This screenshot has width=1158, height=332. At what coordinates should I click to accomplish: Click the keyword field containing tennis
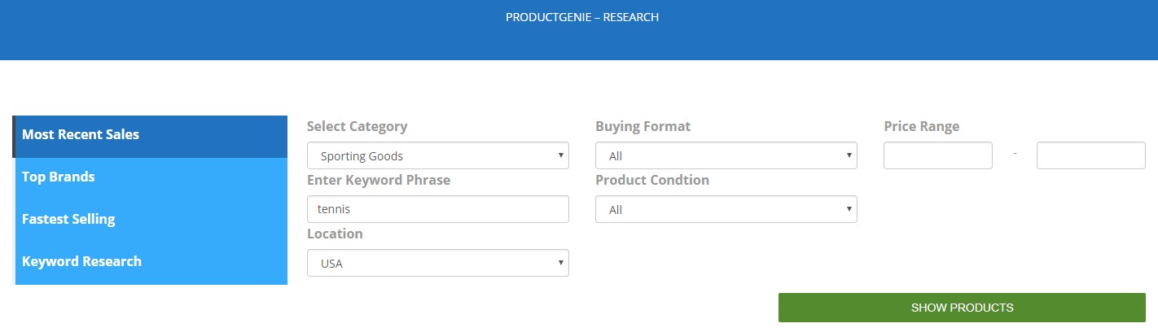pyautogui.click(x=437, y=209)
